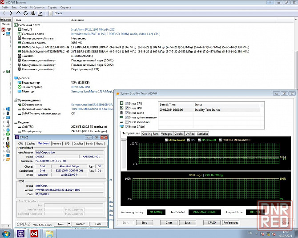Screen dimensions: 298x238
Task: Open the Сервис menu in AIDA64
Action: coord(52,8)
